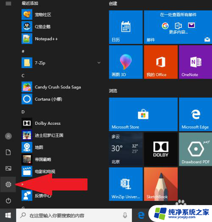This screenshot has height=222, width=212.
Task: Open WinZip Universal tile
Action: [126, 184]
